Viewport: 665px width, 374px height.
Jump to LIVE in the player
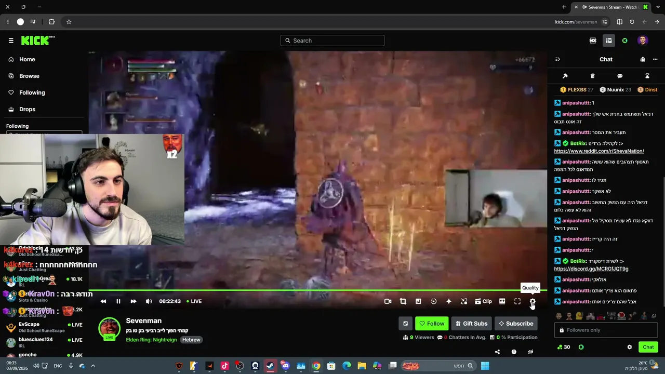point(194,301)
